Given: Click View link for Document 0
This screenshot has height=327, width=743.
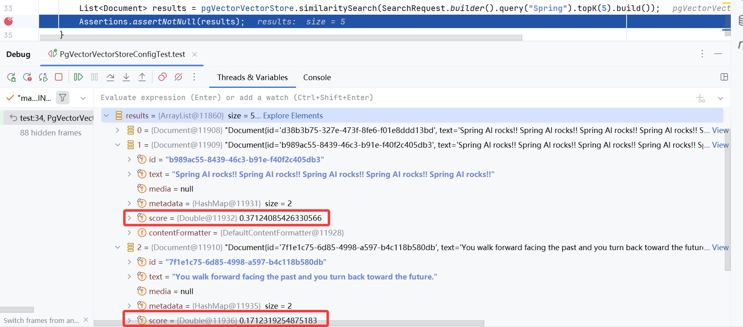Looking at the screenshot, I should coord(720,130).
